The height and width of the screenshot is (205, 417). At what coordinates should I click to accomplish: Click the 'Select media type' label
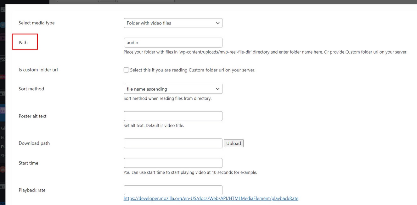(37, 23)
